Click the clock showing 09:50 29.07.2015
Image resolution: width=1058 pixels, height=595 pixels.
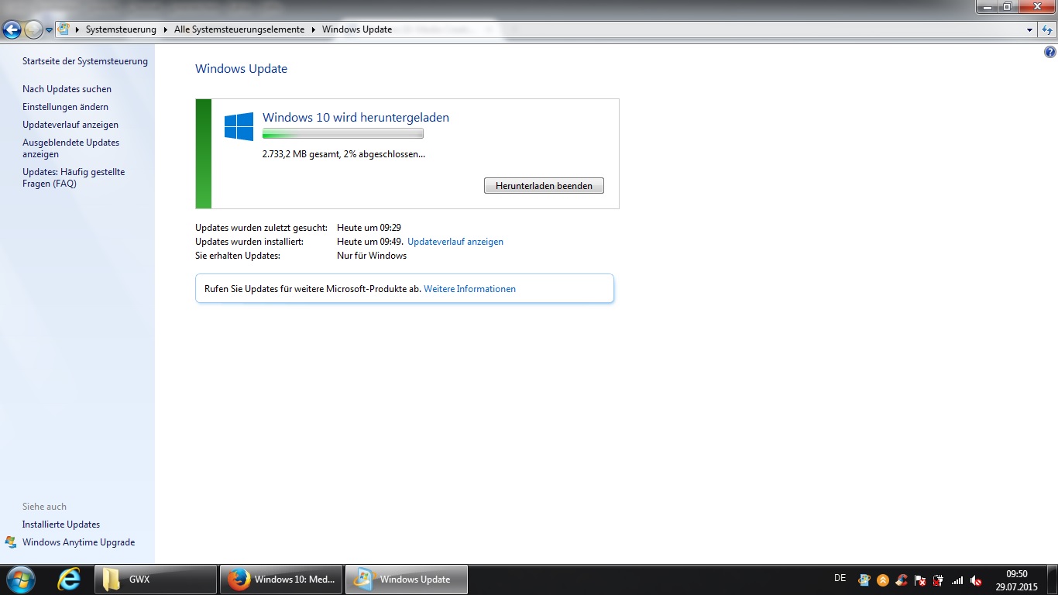click(1016, 580)
